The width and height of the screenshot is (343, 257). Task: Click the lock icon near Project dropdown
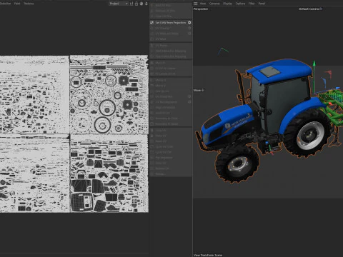[136, 4]
